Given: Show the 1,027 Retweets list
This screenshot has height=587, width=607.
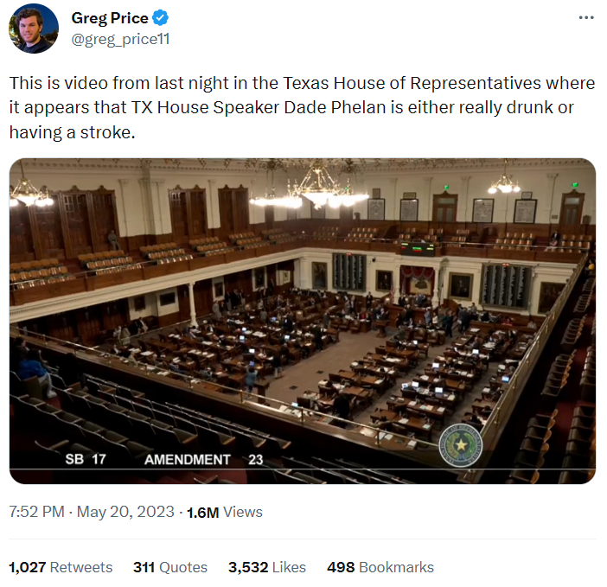Looking at the screenshot, I should [x=61, y=567].
